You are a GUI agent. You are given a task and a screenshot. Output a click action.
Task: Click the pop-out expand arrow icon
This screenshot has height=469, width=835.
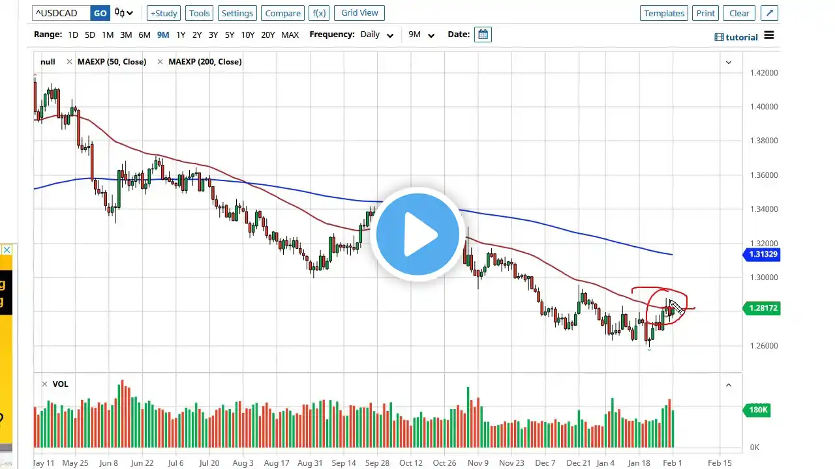[x=769, y=13]
